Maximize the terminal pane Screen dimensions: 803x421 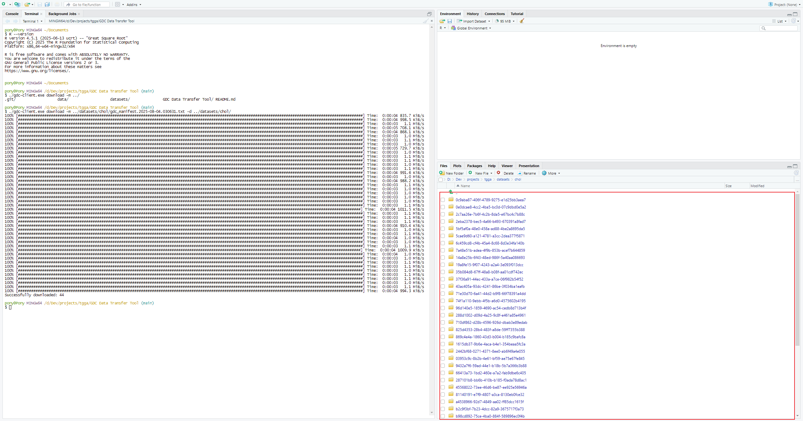pos(429,14)
